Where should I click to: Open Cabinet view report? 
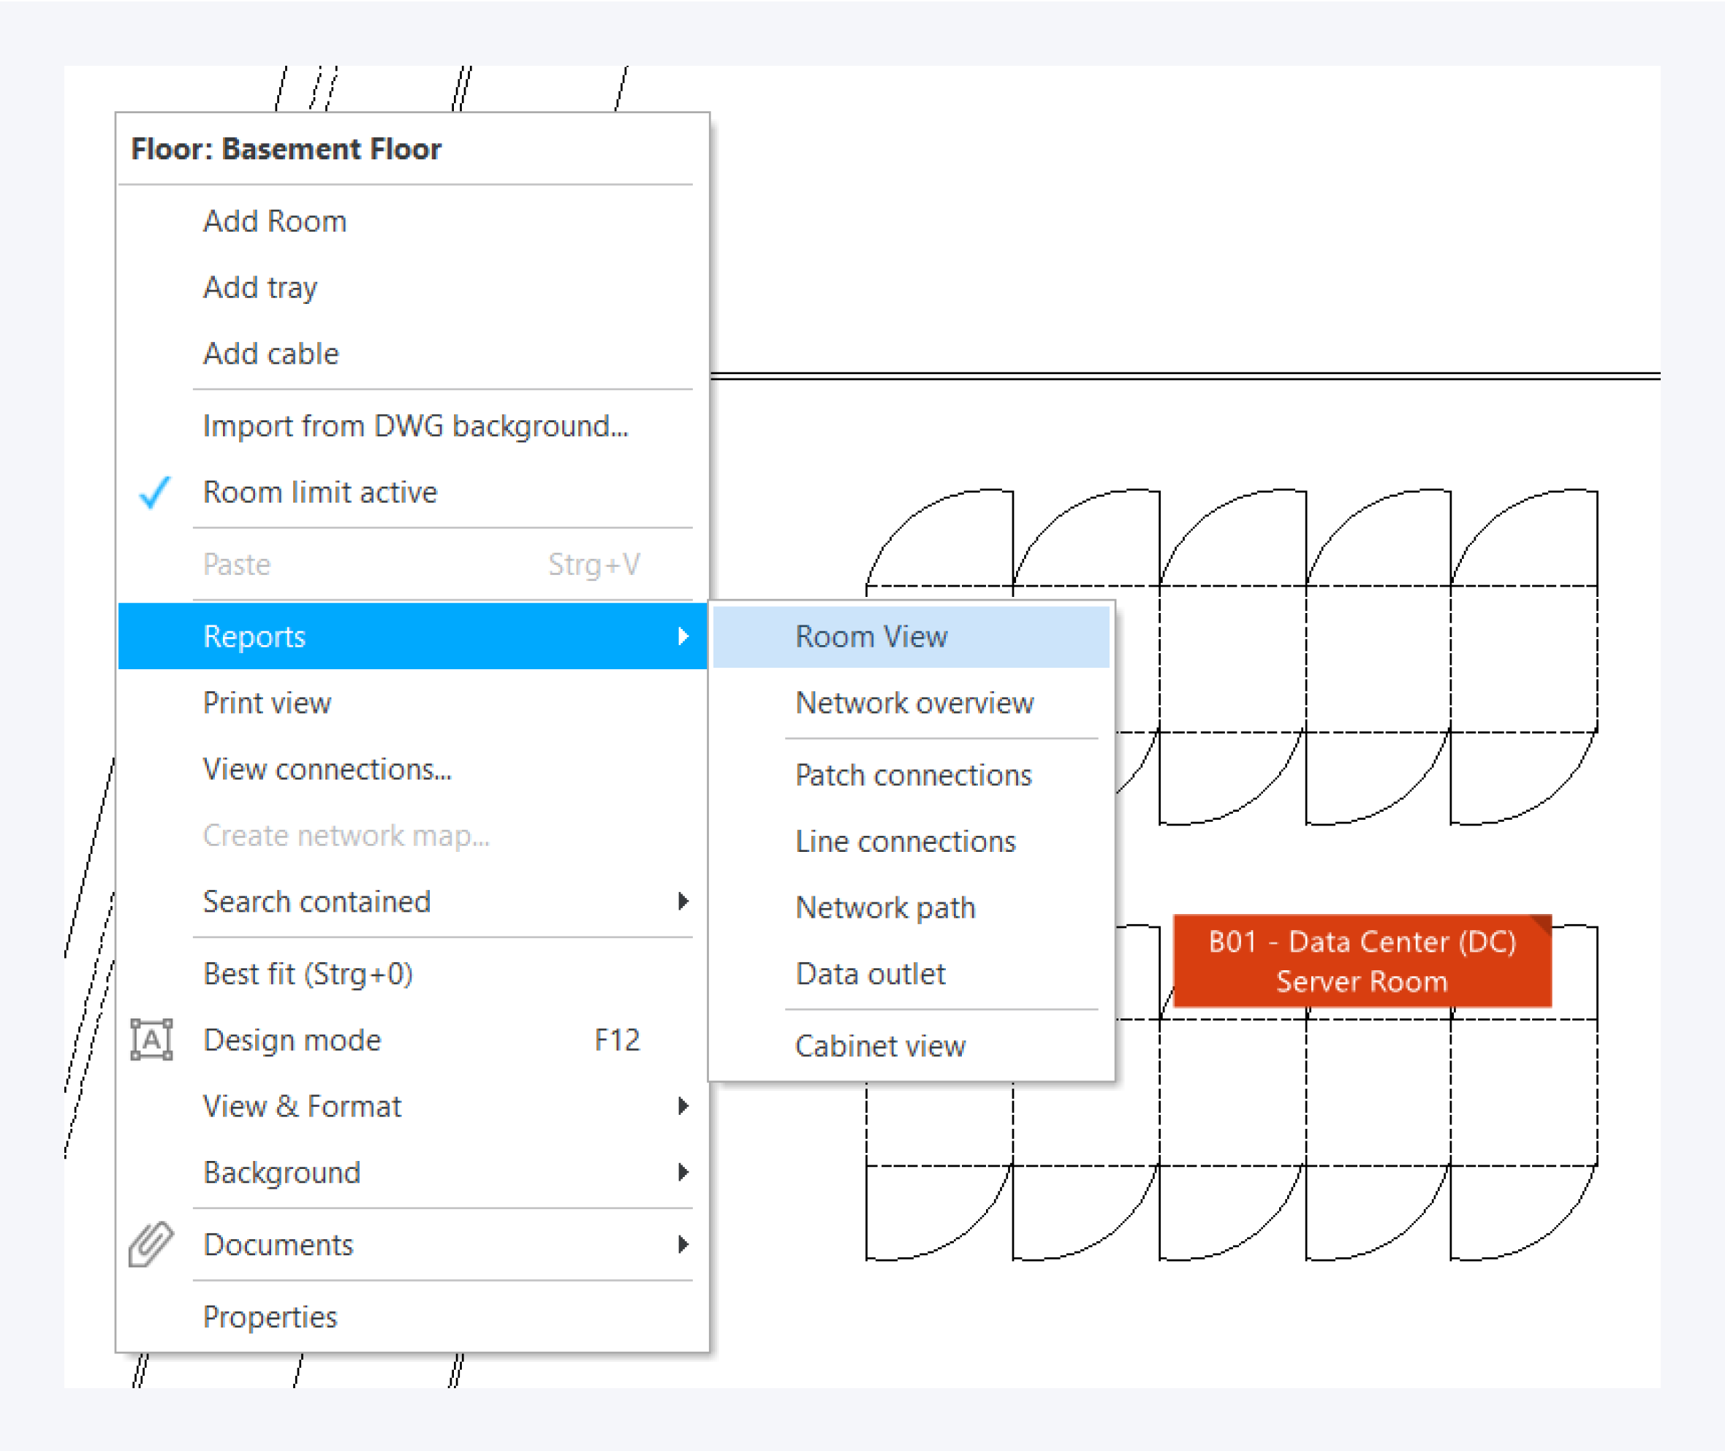pyautogui.click(x=880, y=1046)
